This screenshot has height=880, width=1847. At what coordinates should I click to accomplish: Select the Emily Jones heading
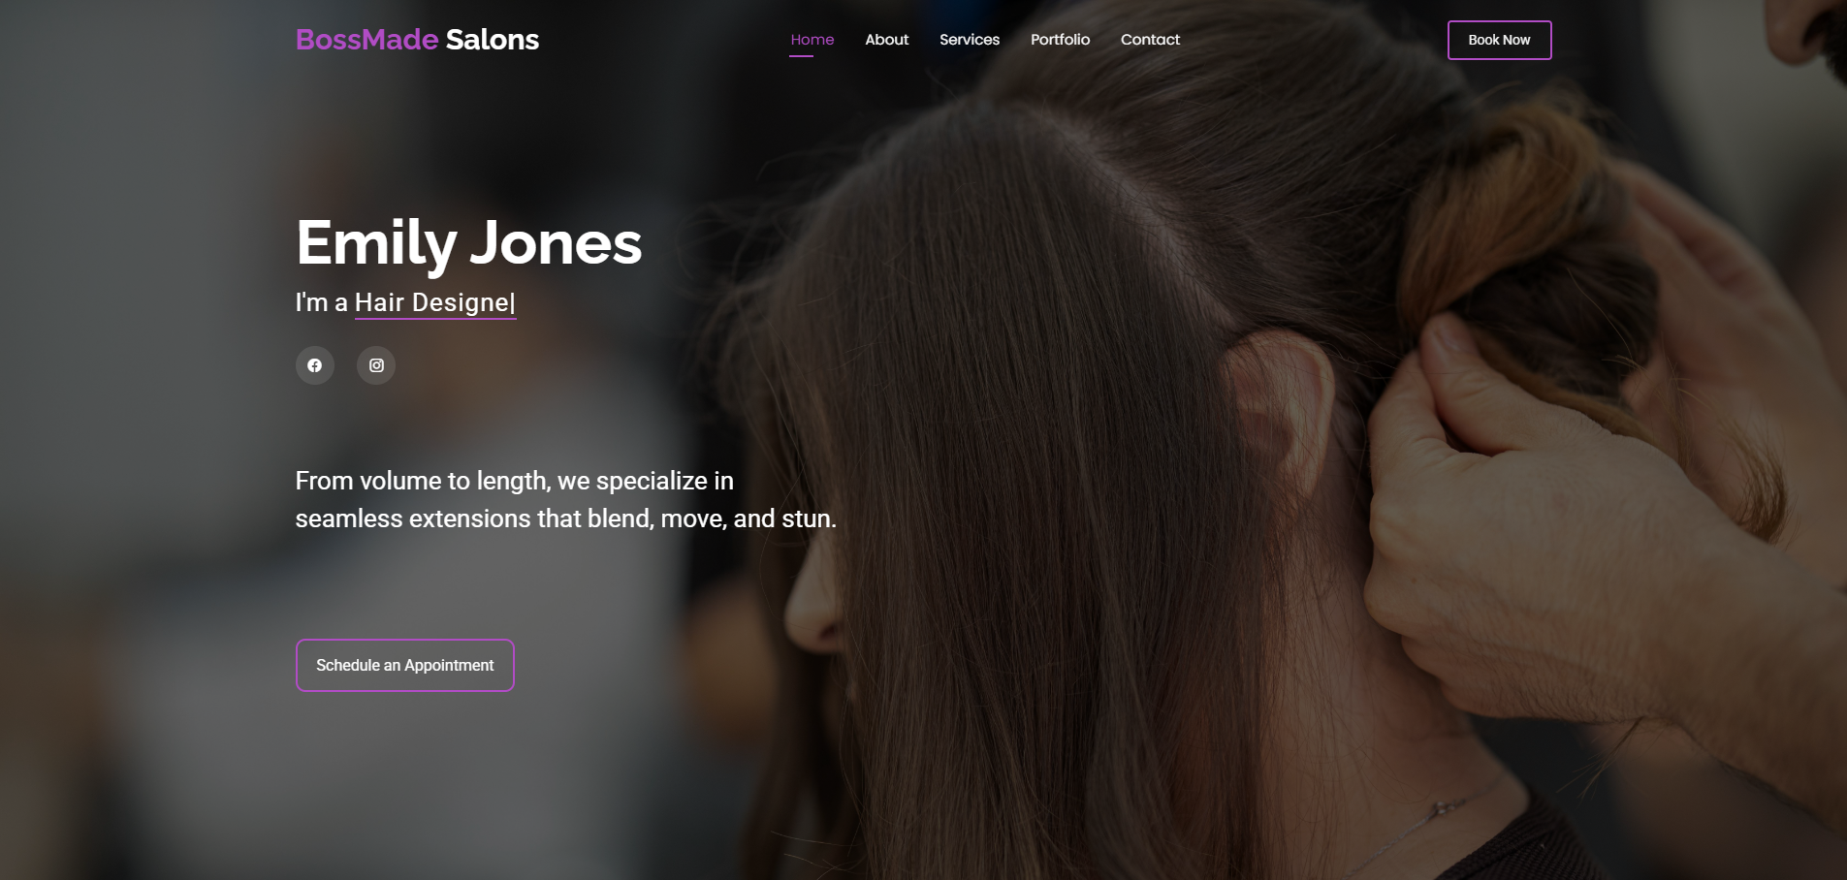pyautogui.click(x=469, y=242)
